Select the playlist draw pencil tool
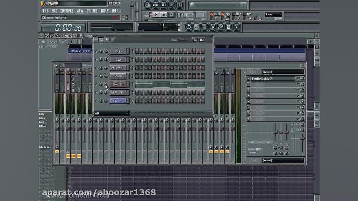The height and width of the screenshot is (201, 358). (47, 36)
